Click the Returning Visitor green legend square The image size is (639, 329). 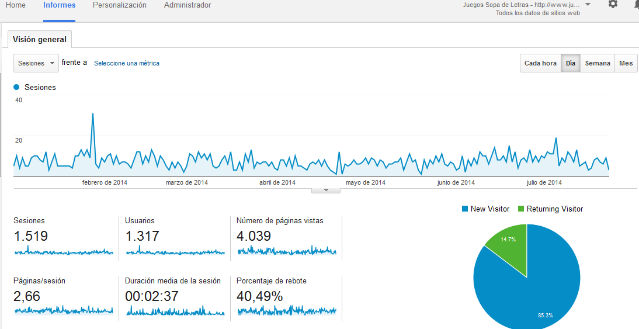[x=521, y=209]
